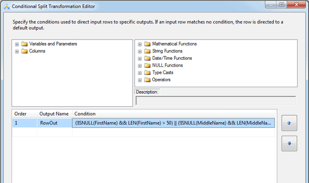This screenshot has height=183, width=309.
Task: Move the condition up with the up arrow
Action: tap(289, 123)
